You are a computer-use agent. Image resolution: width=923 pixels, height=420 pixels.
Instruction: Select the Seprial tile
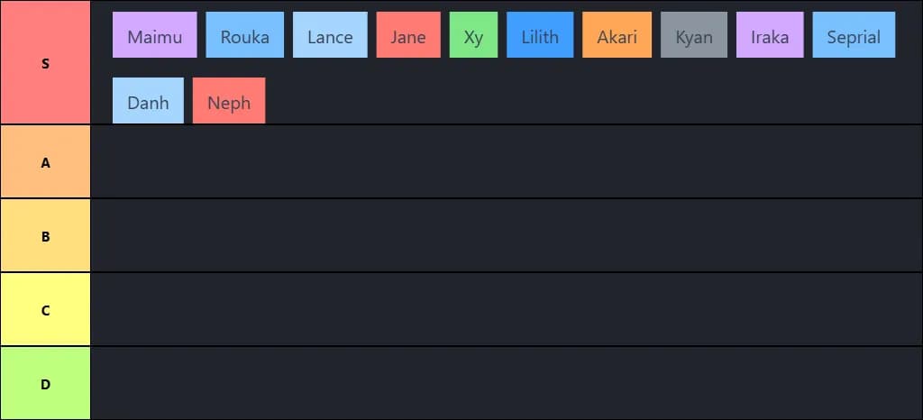(x=854, y=36)
